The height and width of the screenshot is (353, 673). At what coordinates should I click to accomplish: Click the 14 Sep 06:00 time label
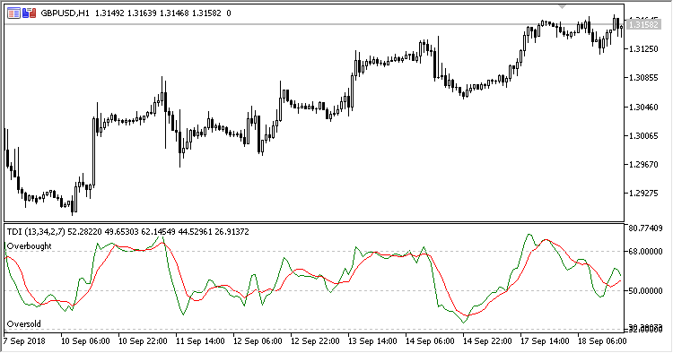pos(430,341)
